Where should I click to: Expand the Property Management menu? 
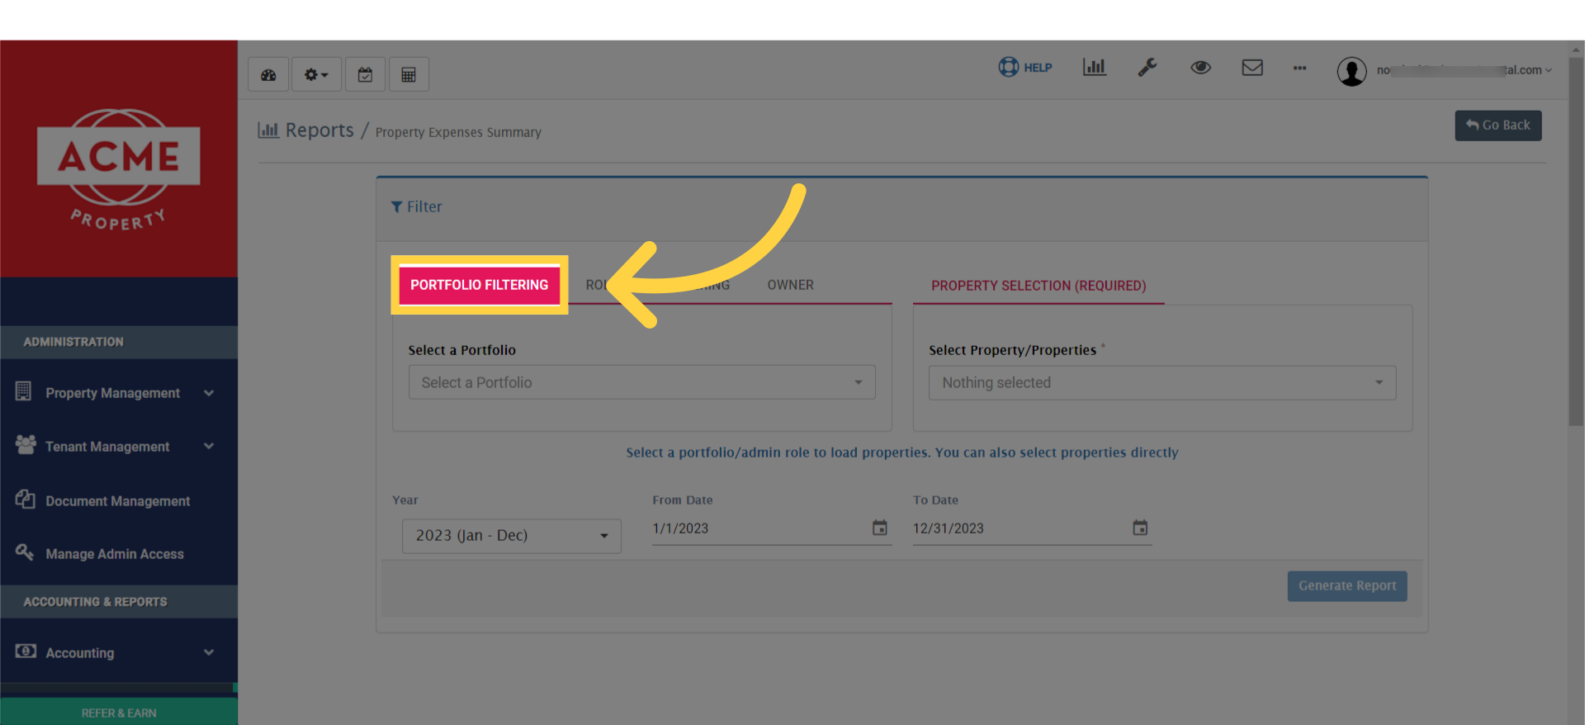coord(119,393)
